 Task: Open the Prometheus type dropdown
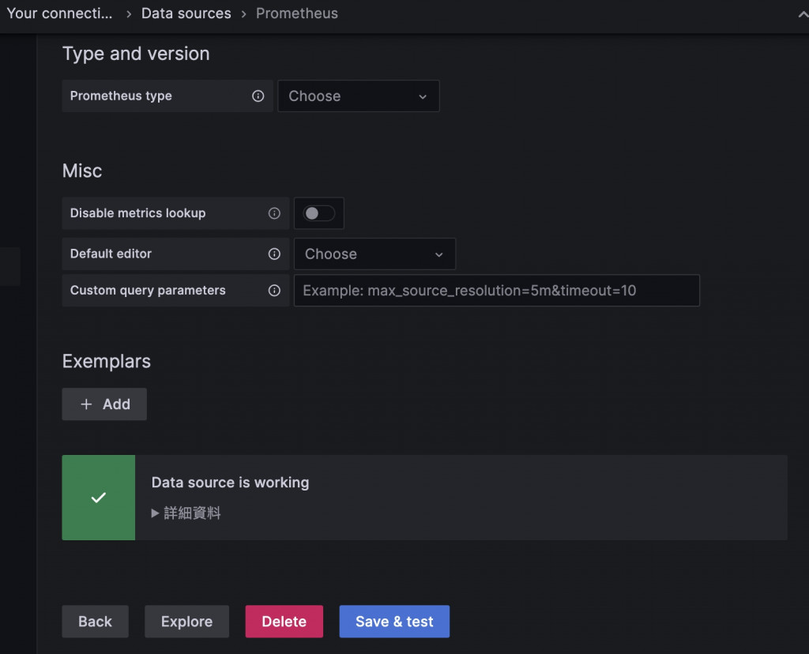coord(359,96)
